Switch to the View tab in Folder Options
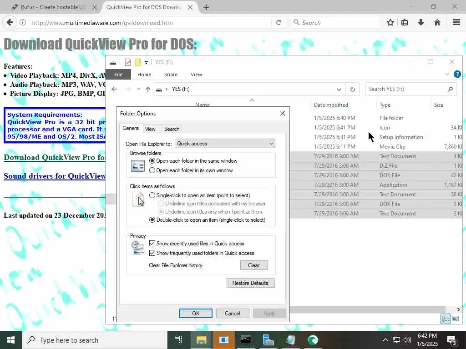The height and width of the screenshot is (349, 466). (150, 129)
